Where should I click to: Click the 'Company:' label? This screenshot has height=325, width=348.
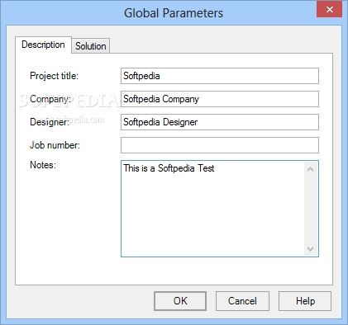pyautogui.click(x=50, y=99)
